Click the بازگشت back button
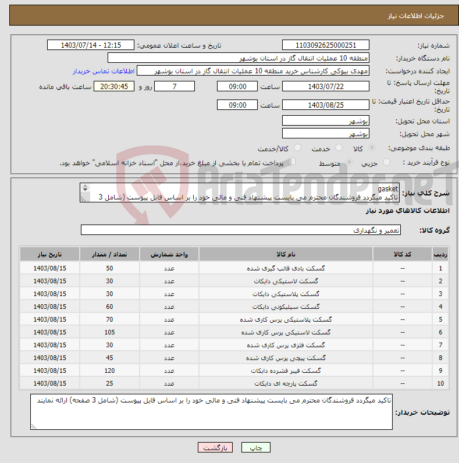The width and height of the screenshot is (459, 463). [x=215, y=447]
